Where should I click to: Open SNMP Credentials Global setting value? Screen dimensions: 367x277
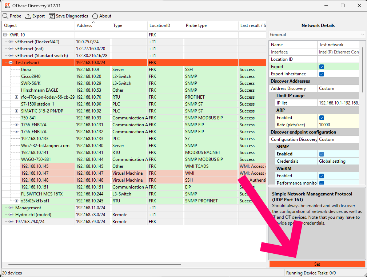click(338, 161)
